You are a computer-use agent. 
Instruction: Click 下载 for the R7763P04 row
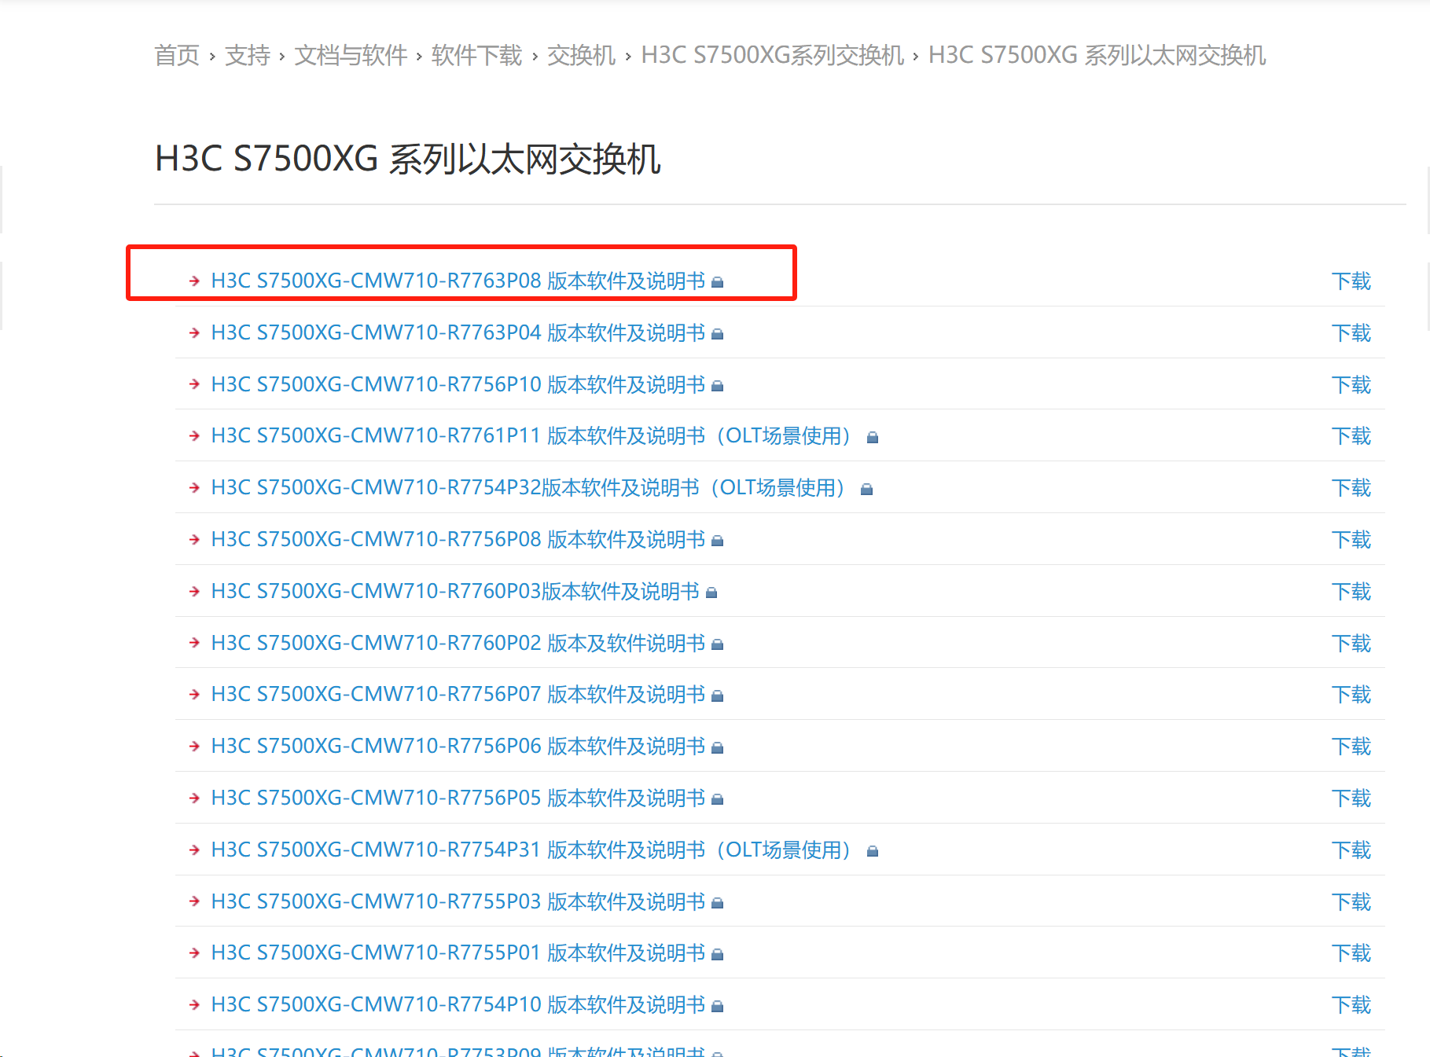[x=1351, y=332]
